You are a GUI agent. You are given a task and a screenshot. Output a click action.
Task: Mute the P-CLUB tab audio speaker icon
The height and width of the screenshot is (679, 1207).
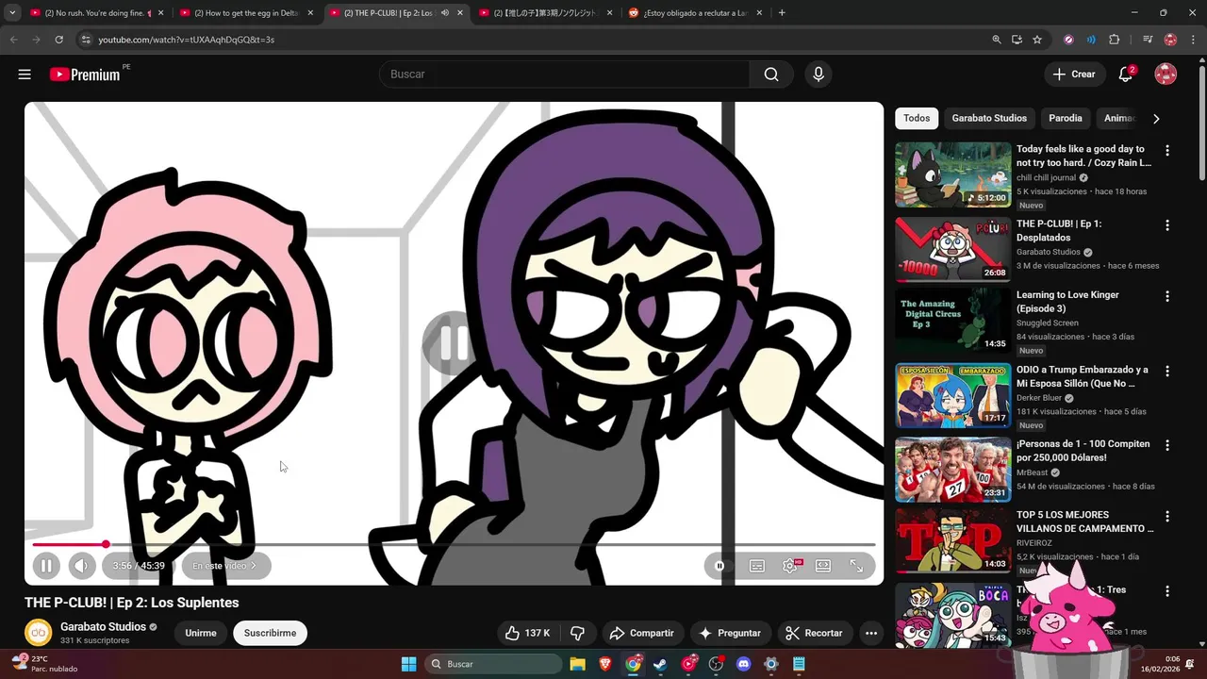[444, 13]
